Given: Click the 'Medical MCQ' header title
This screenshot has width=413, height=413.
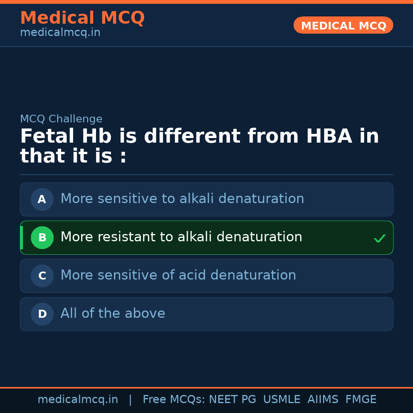Looking at the screenshot, I should click(82, 18).
